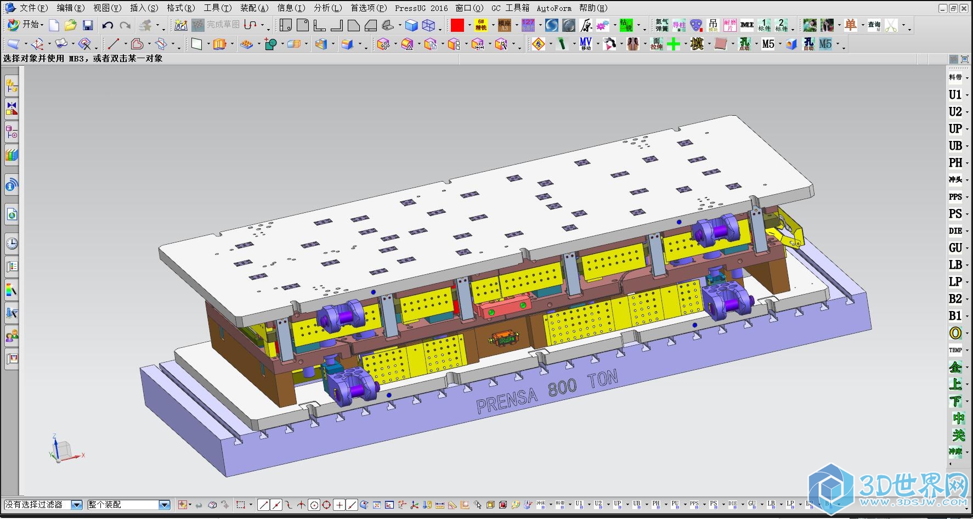Click the UB button on right panel

(955, 146)
